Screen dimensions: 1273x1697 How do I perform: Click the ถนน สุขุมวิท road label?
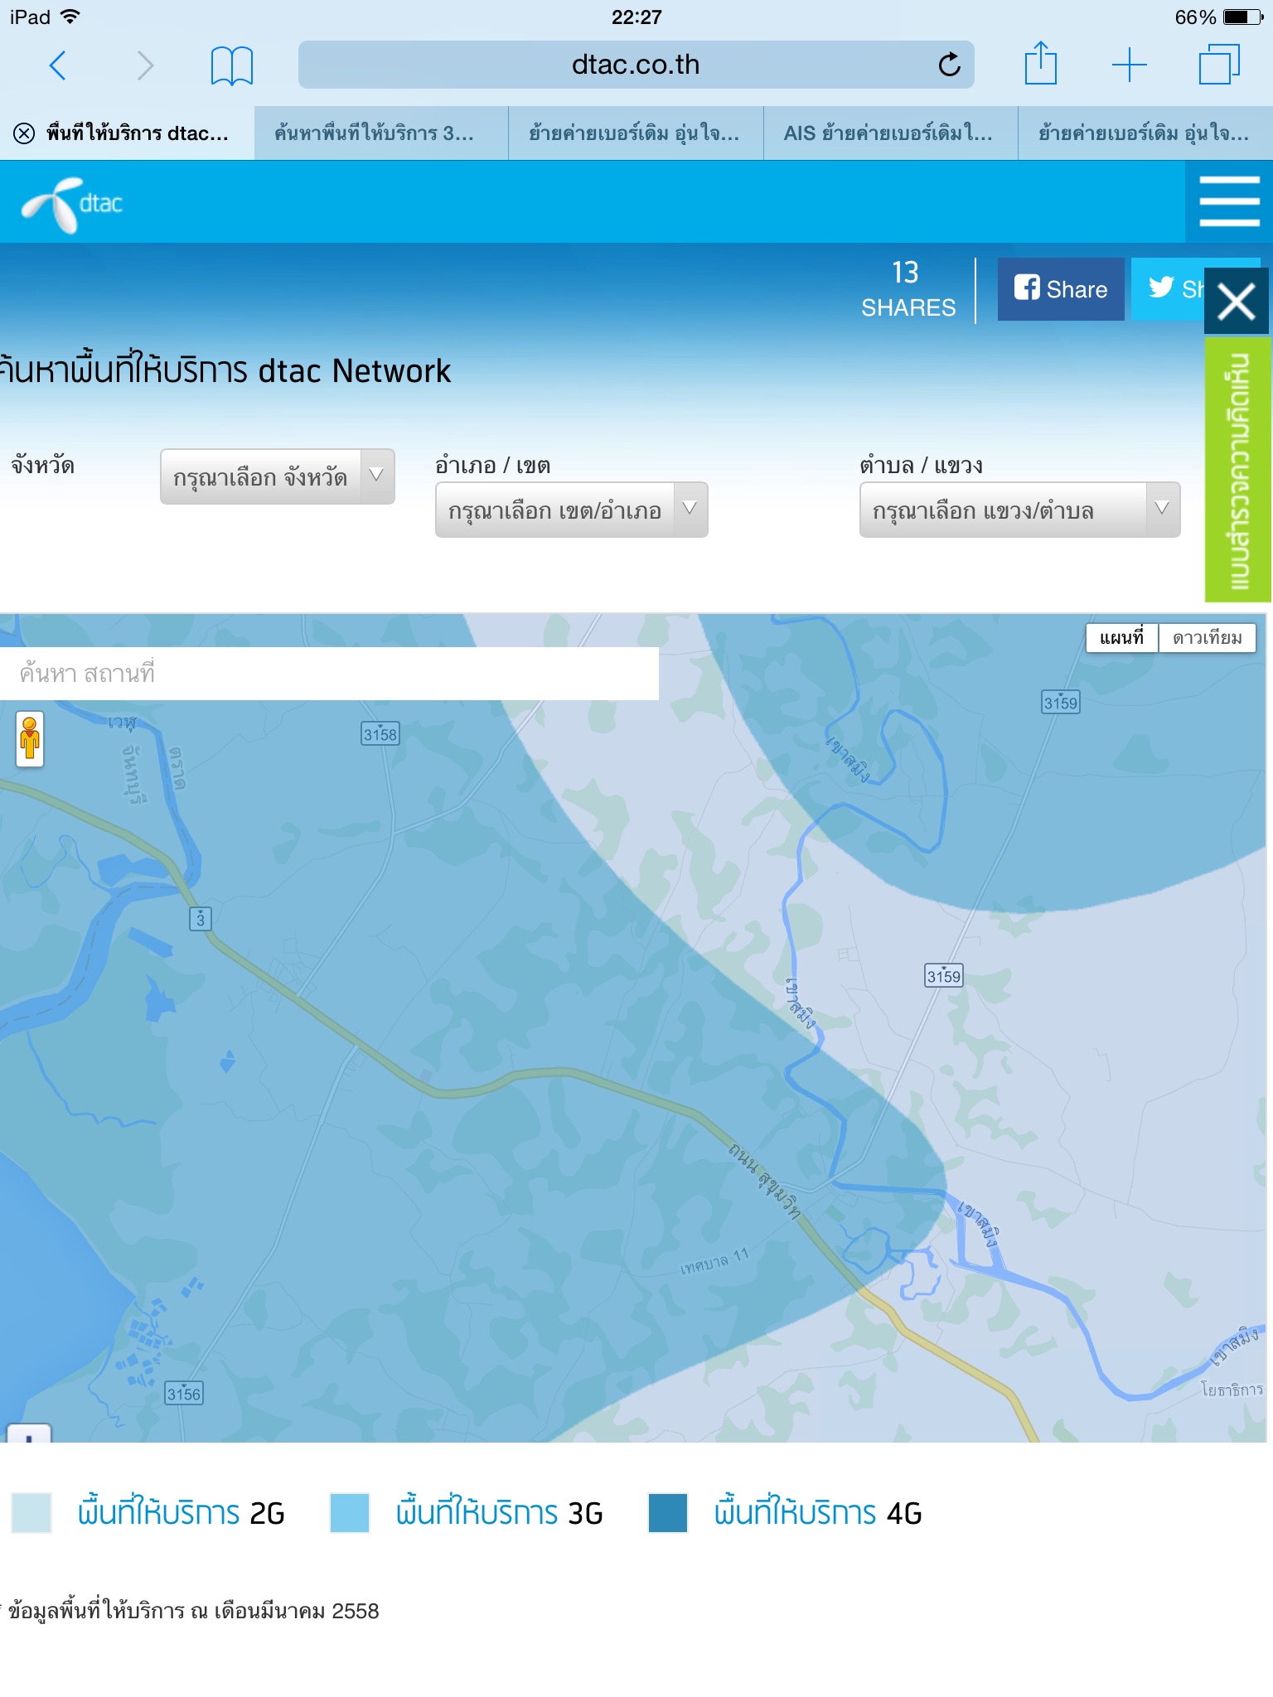(x=765, y=1182)
